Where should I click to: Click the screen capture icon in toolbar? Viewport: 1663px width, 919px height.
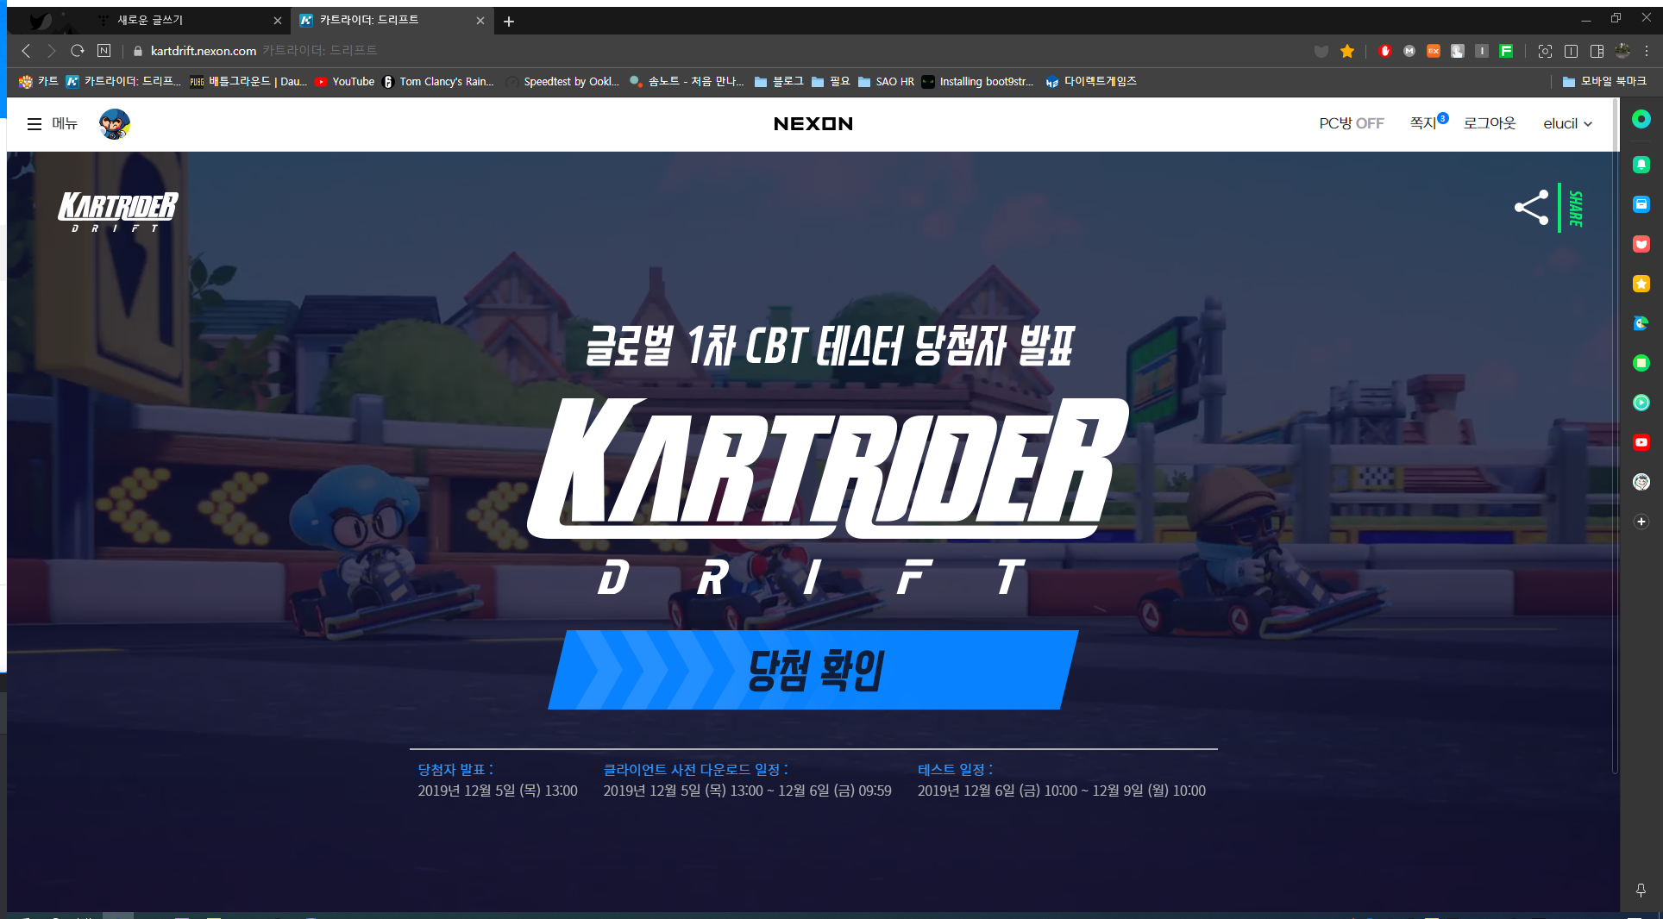click(x=1545, y=51)
